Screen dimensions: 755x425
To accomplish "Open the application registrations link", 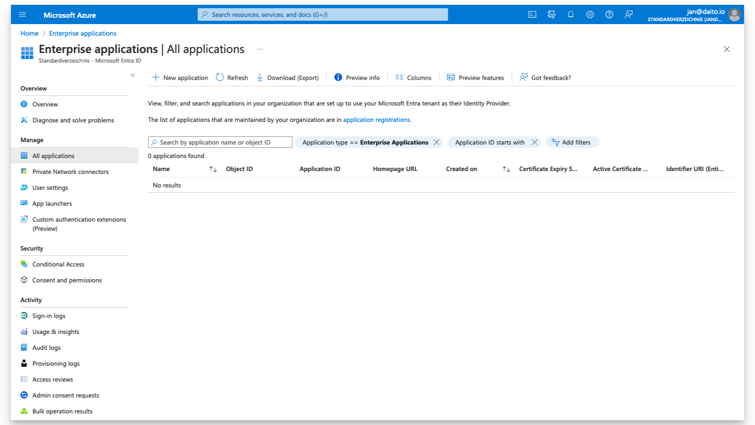I will (x=377, y=120).
